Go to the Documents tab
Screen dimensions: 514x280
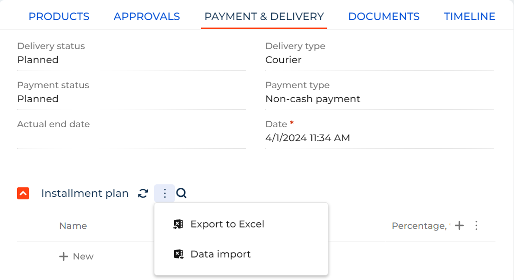pos(384,17)
